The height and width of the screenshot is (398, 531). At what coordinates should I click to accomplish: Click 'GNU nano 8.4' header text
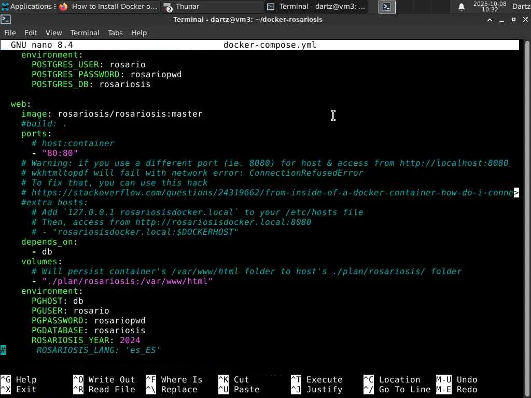point(41,45)
